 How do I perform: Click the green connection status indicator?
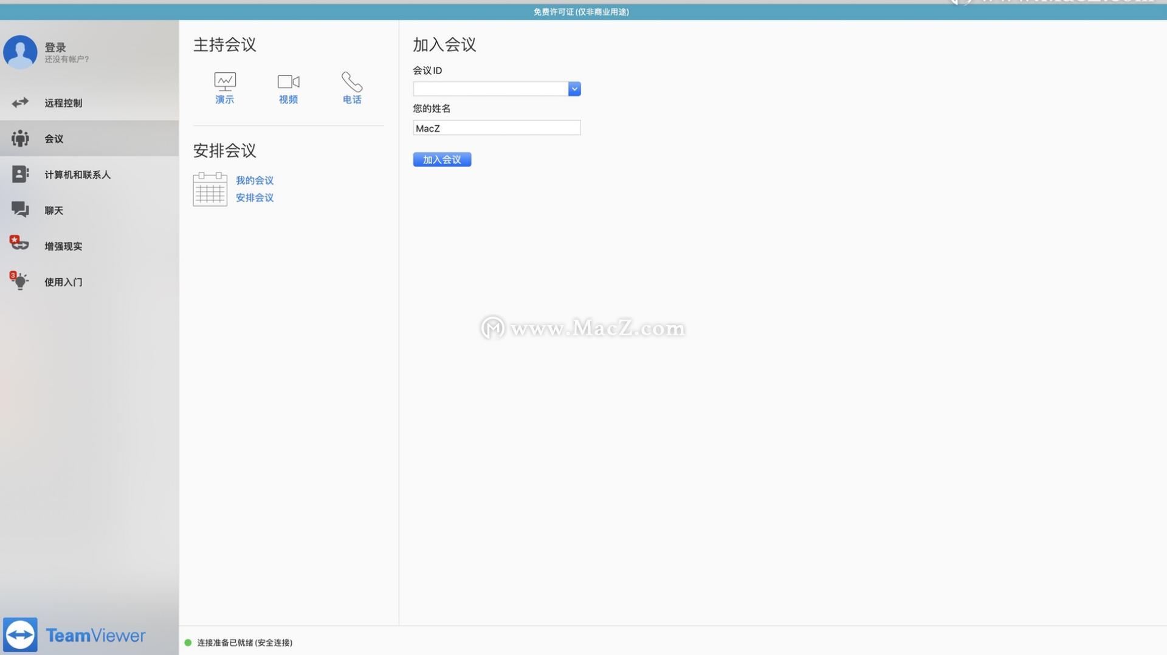point(188,642)
